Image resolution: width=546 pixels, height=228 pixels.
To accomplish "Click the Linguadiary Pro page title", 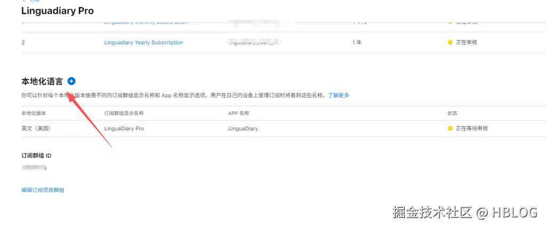I will (x=58, y=11).
